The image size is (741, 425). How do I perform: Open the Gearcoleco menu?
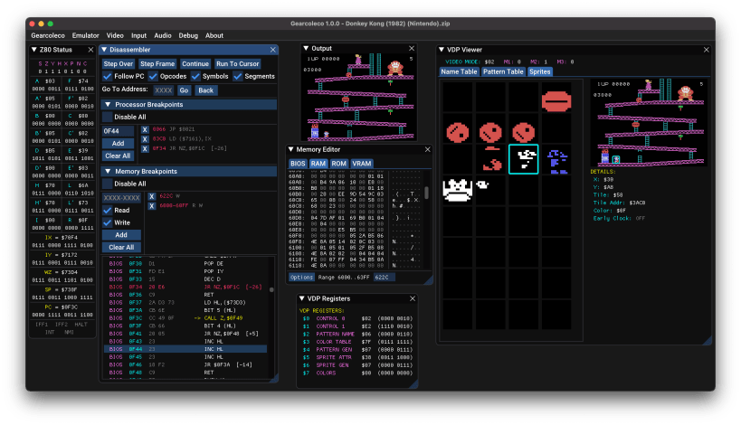click(48, 35)
